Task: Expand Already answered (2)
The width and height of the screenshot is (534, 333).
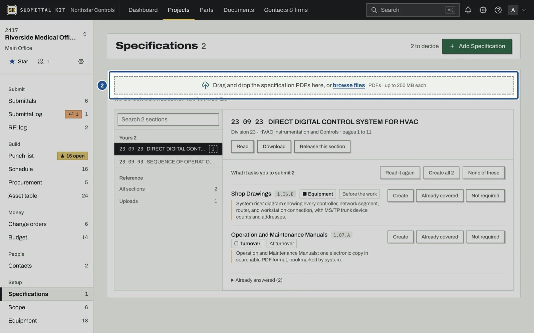Action: click(x=257, y=280)
